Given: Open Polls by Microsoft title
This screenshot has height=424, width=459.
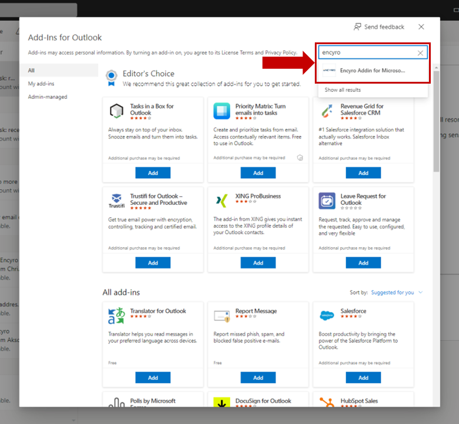Looking at the screenshot, I should click(x=152, y=401).
